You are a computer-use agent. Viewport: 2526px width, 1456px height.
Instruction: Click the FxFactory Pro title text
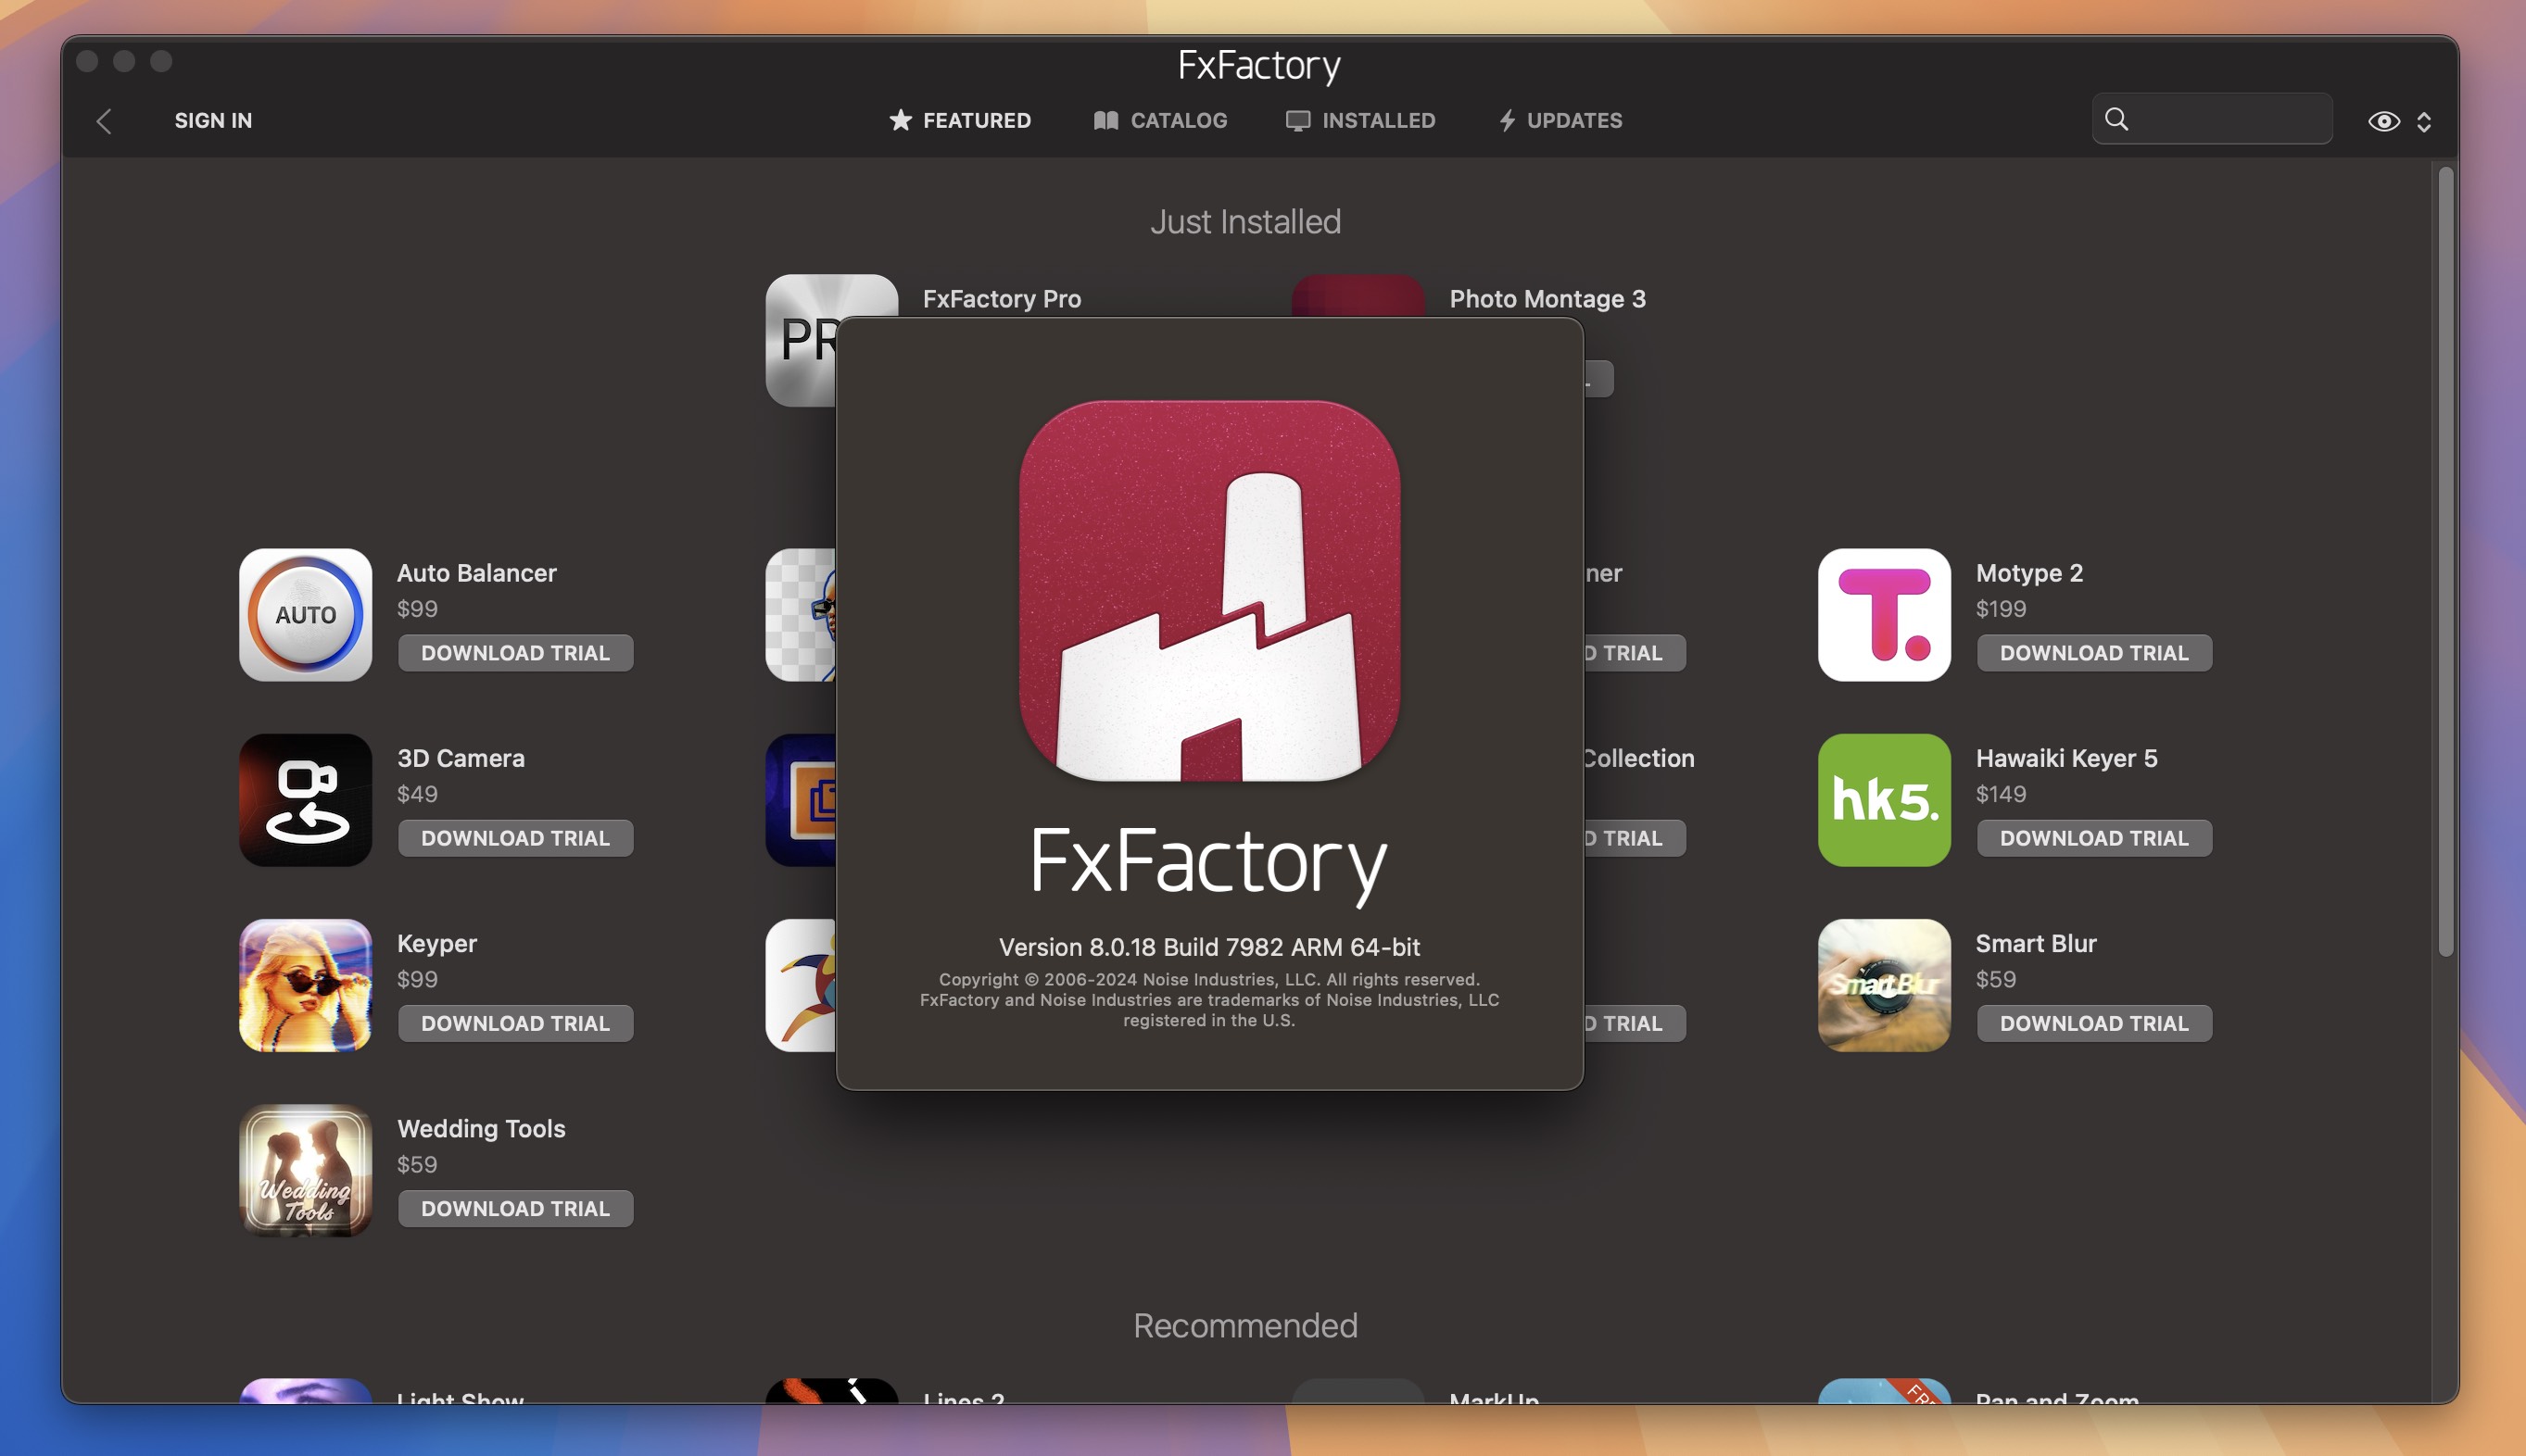tap(1002, 299)
